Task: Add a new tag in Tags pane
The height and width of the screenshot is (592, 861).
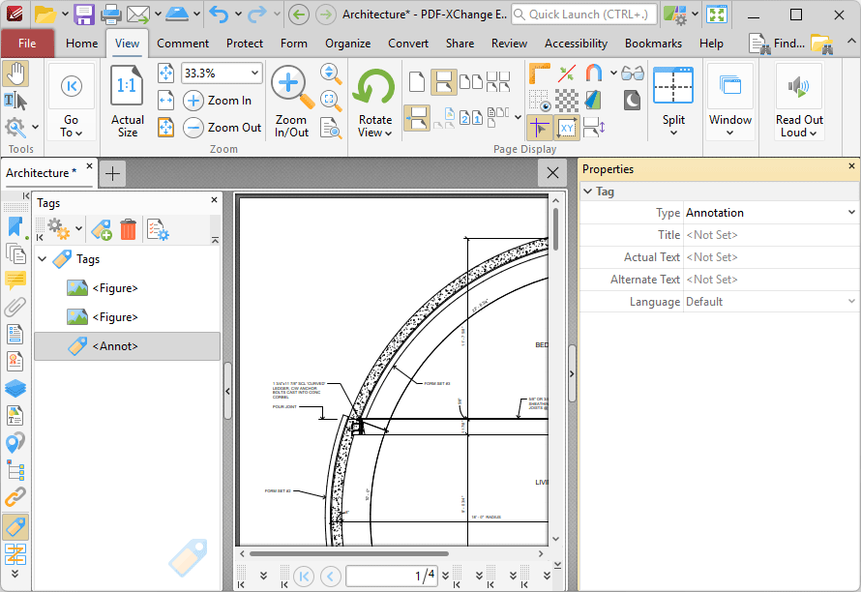Action: 102,229
